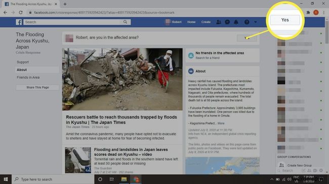
Task: Open the Notifications bell icon
Action: pos(236,22)
